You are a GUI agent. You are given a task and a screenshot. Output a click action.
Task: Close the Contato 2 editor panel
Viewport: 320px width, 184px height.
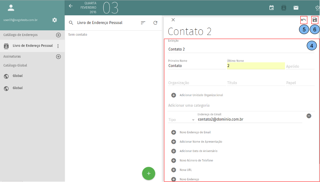[x=173, y=20]
